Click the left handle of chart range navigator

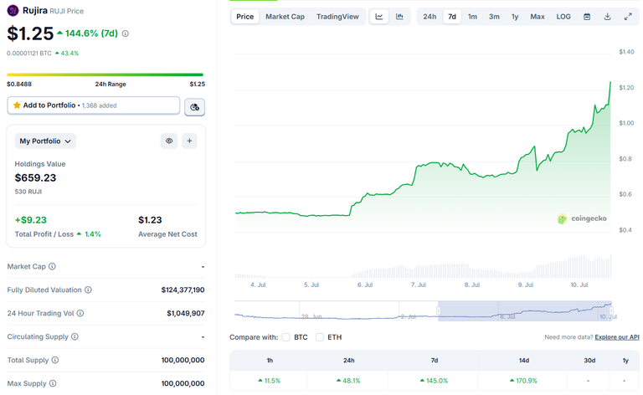click(439, 311)
